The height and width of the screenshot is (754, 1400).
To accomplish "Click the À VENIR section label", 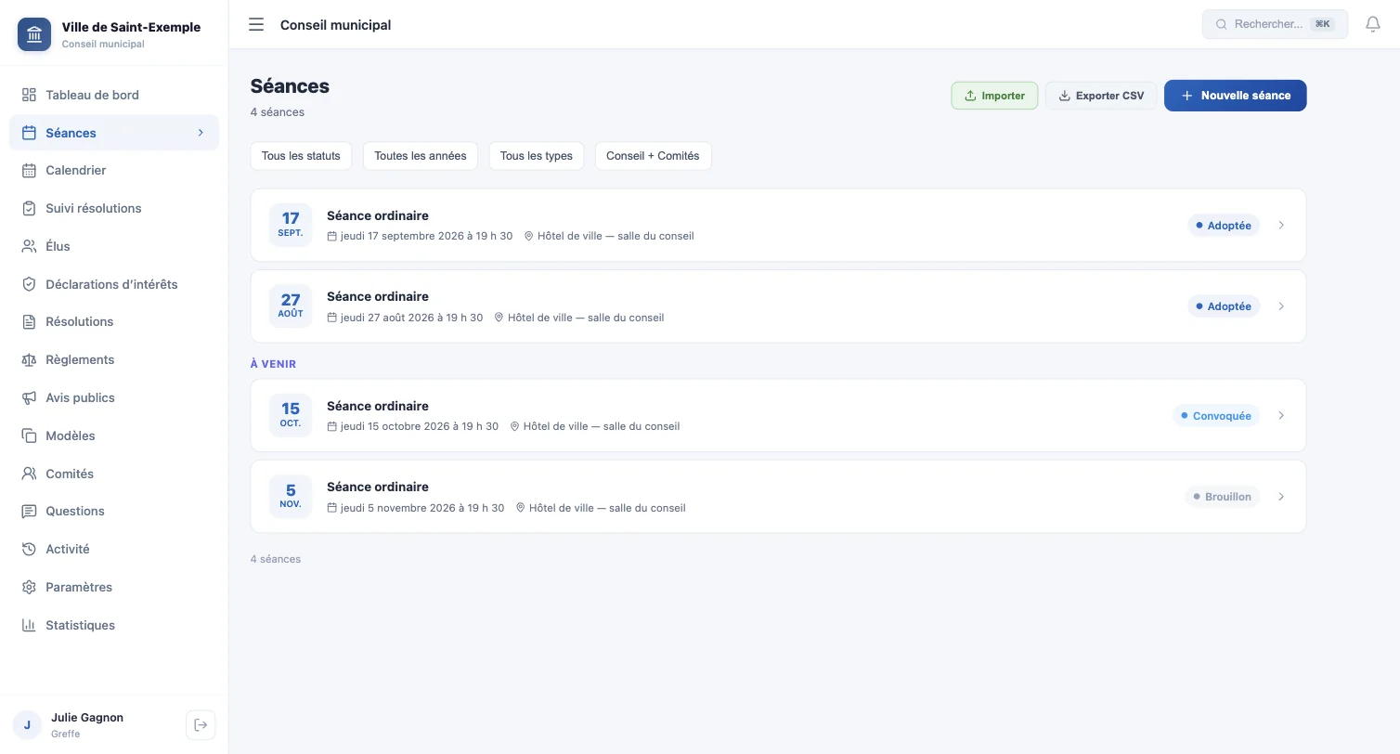I will pos(273,364).
